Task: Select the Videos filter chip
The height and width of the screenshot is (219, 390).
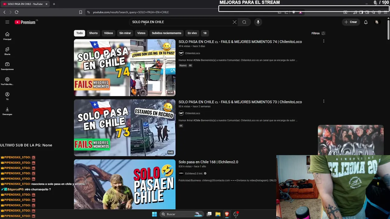Action: coord(108,33)
